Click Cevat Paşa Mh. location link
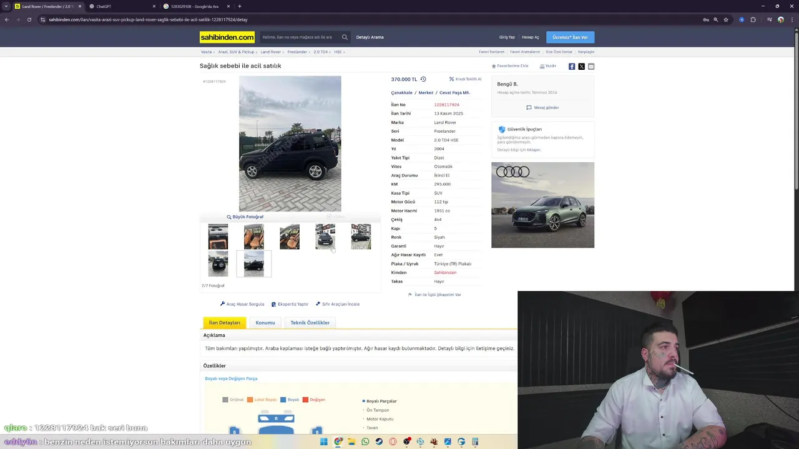This screenshot has height=449, width=799. (454, 92)
